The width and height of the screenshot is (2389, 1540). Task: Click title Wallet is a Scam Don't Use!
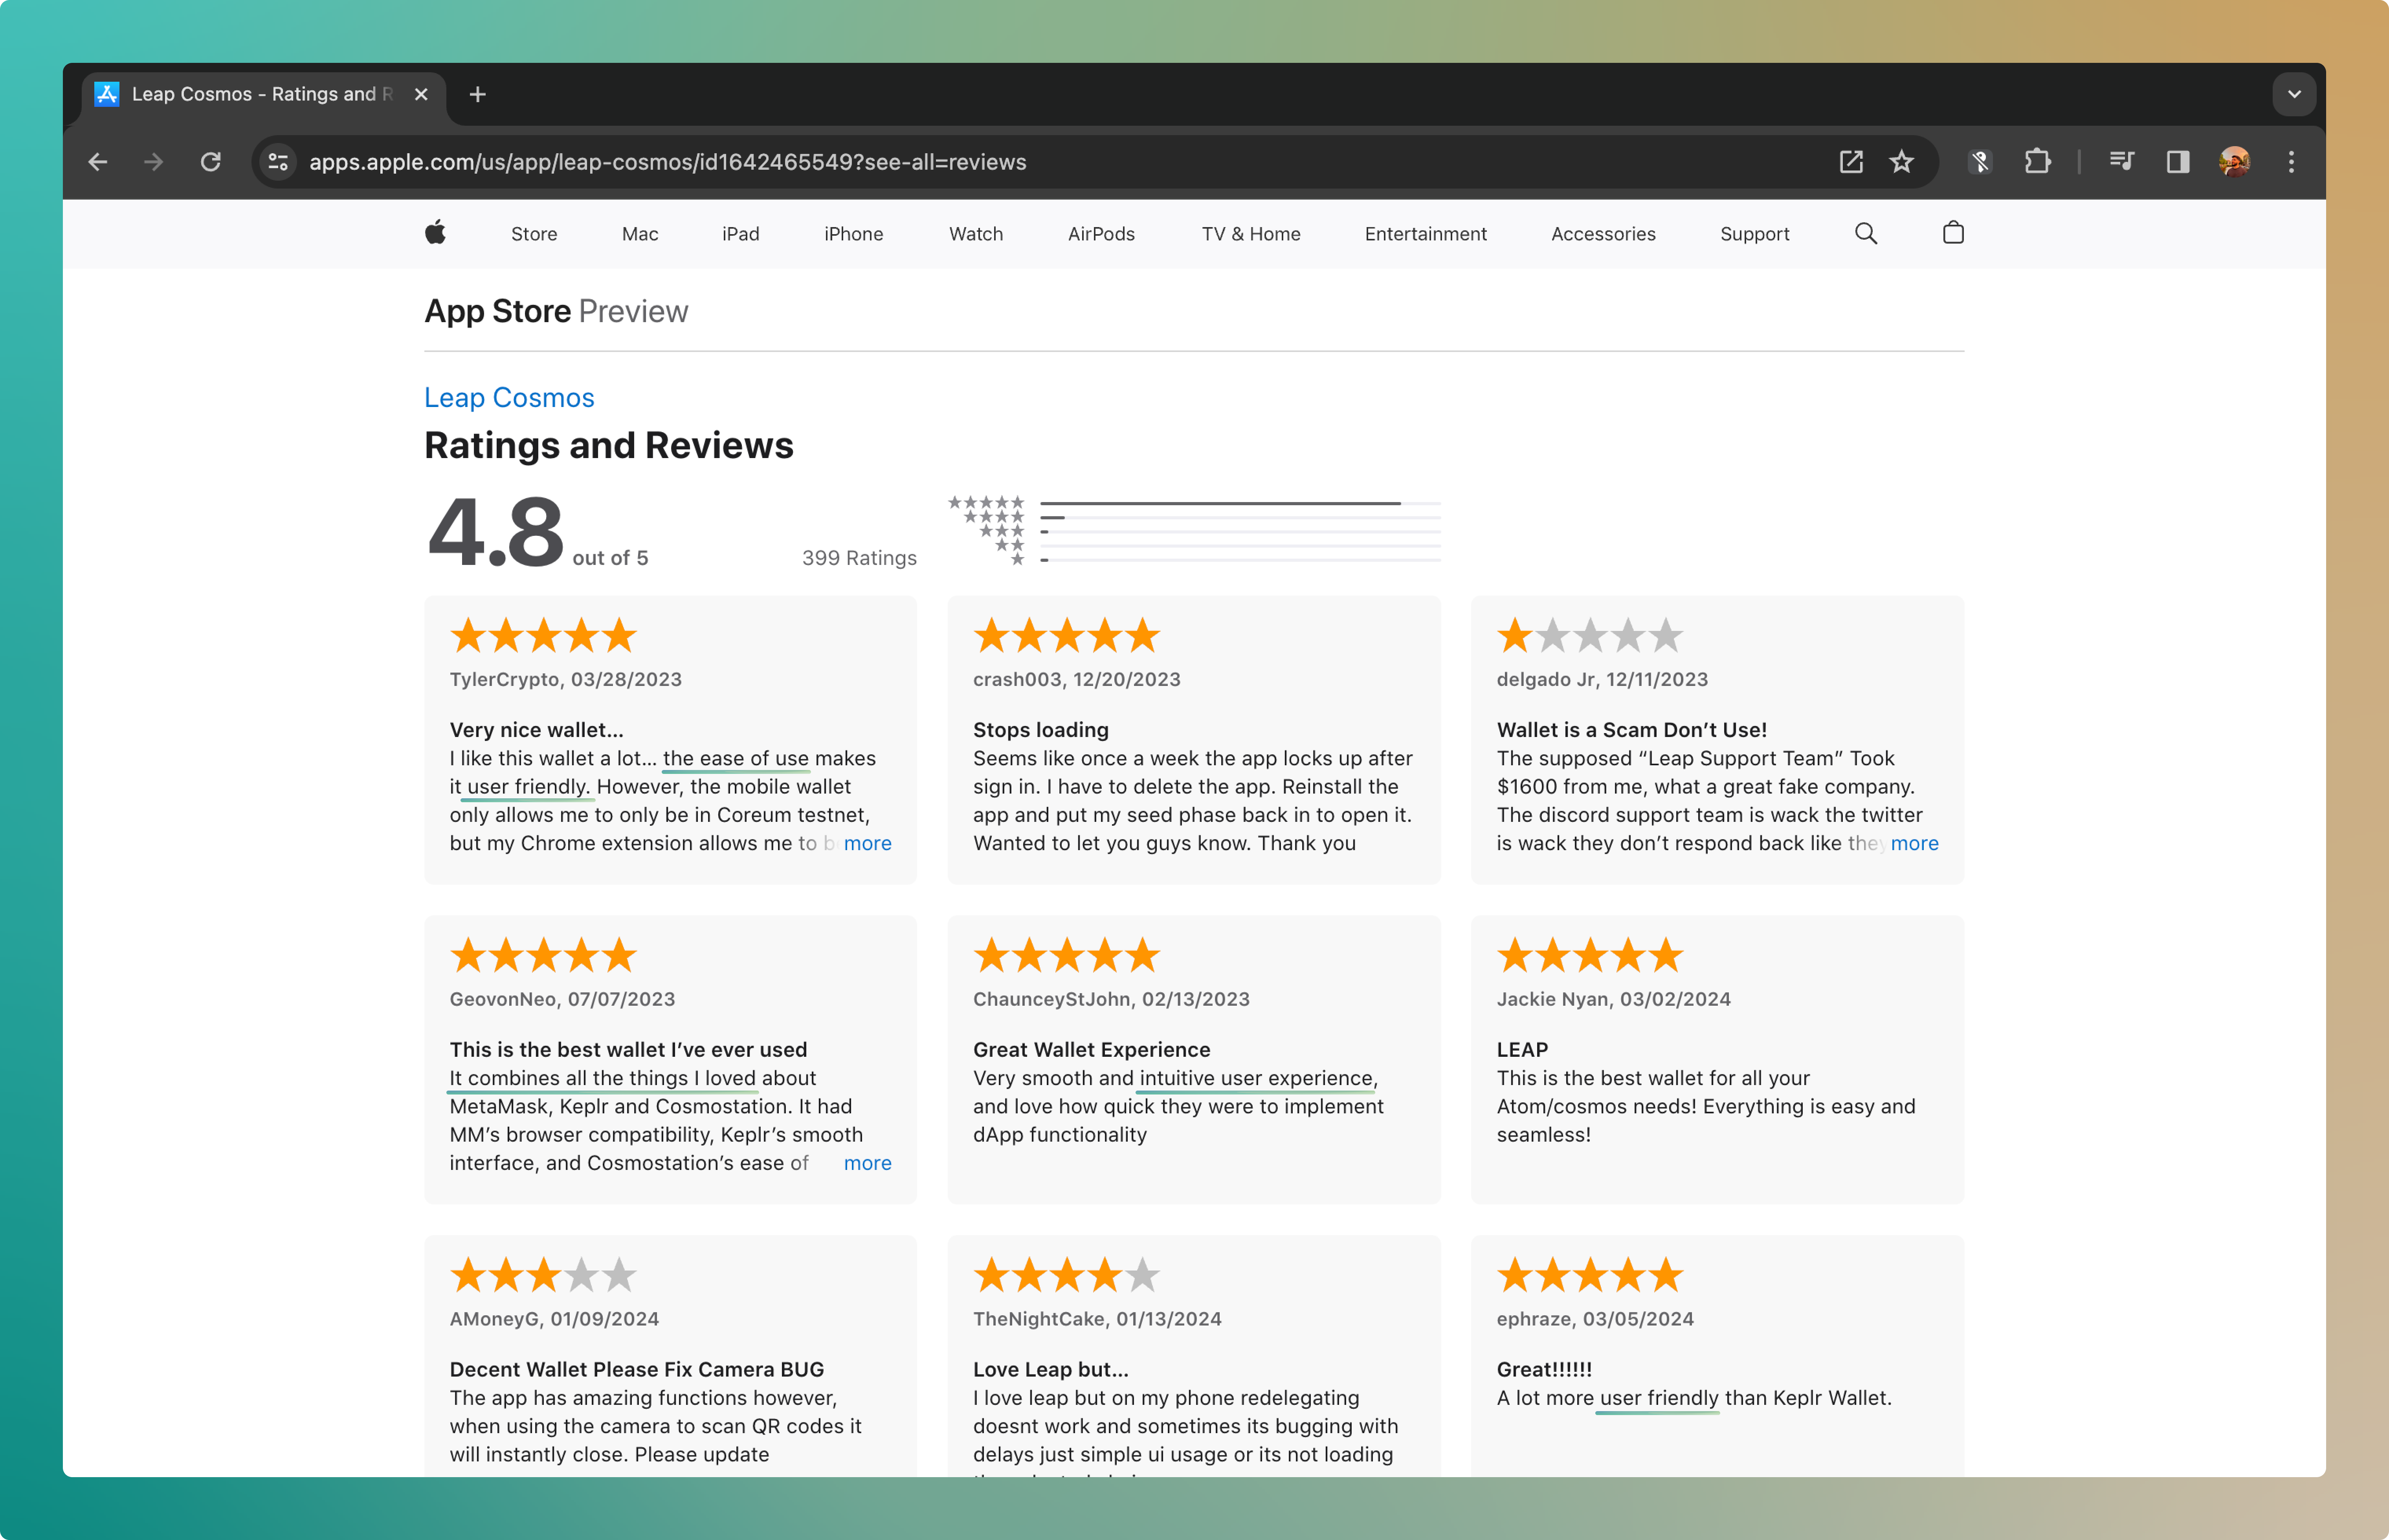pos(1631,730)
